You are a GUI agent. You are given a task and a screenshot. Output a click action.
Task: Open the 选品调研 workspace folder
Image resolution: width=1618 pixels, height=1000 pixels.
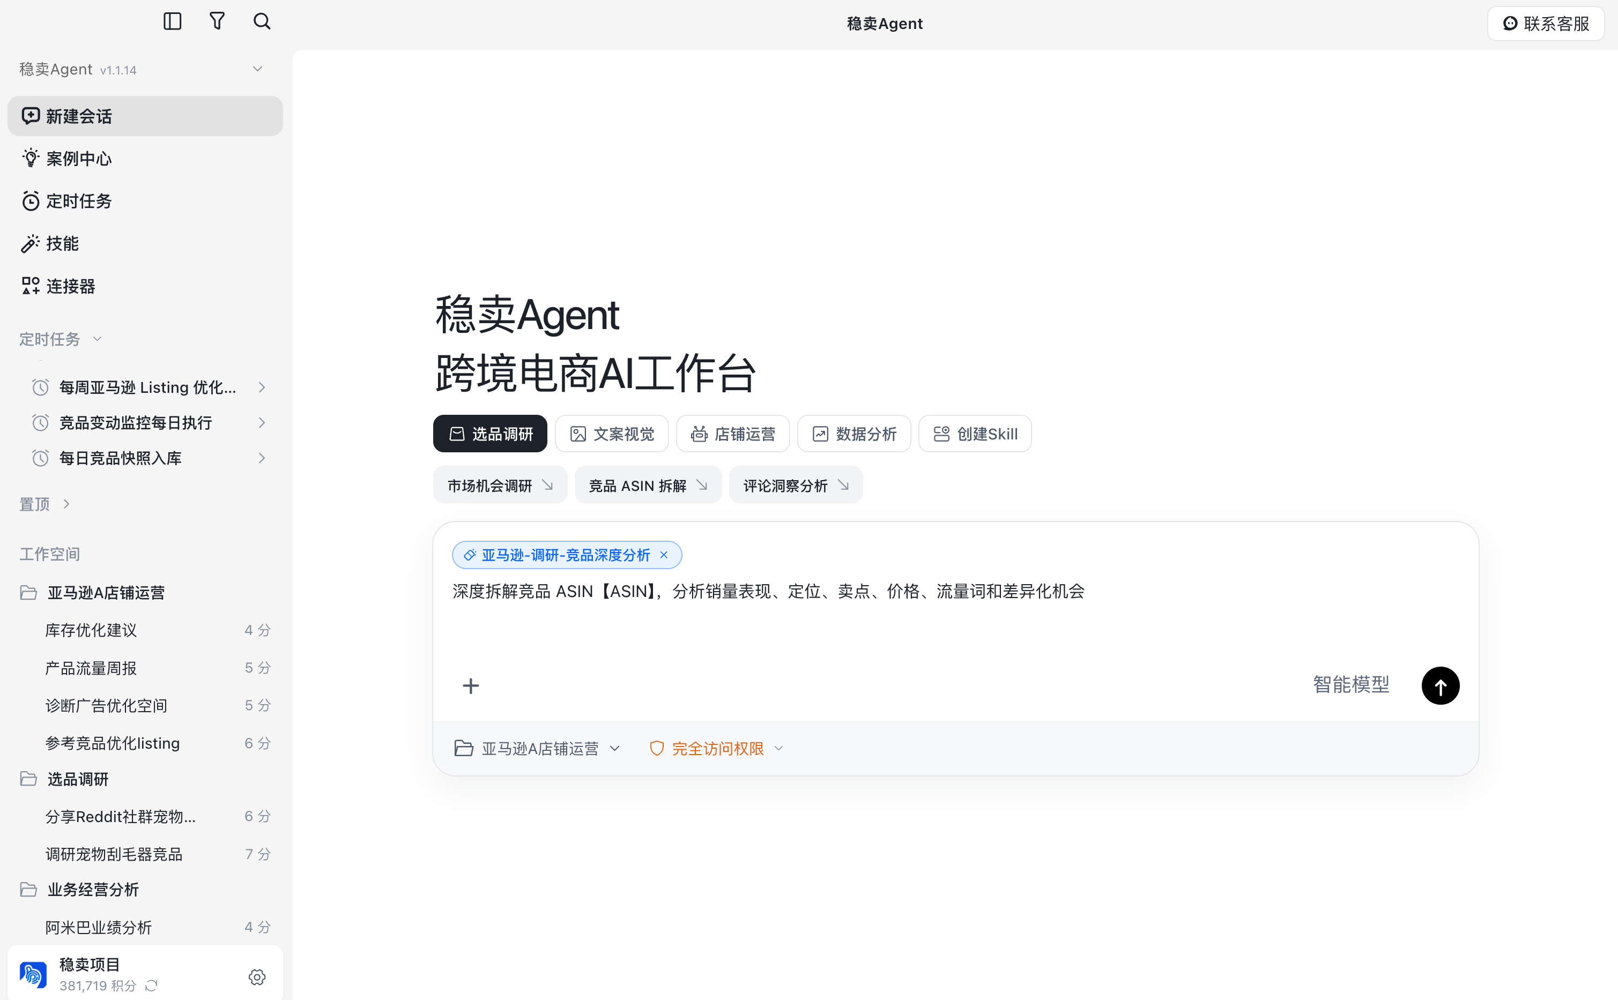click(x=145, y=779)
